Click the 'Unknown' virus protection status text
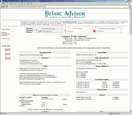Screen dimensions: 132x115 click(x=70, y=31)
